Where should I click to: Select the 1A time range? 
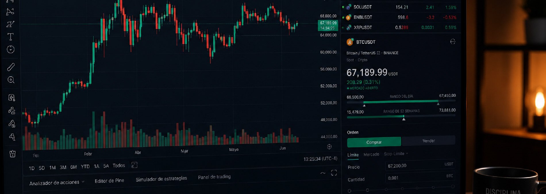coord(97,166)
